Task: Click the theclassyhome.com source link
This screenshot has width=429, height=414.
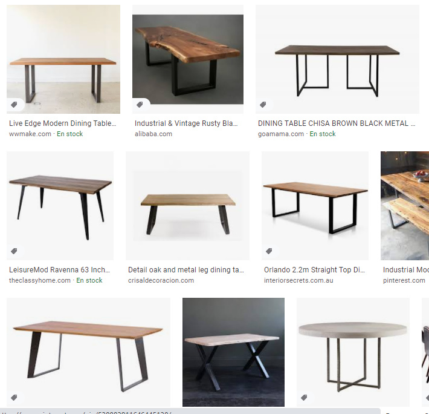Action: pos(40,281)
